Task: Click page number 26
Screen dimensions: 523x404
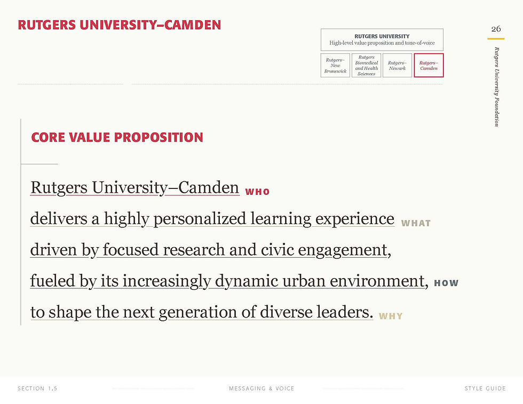Action: 496,29
